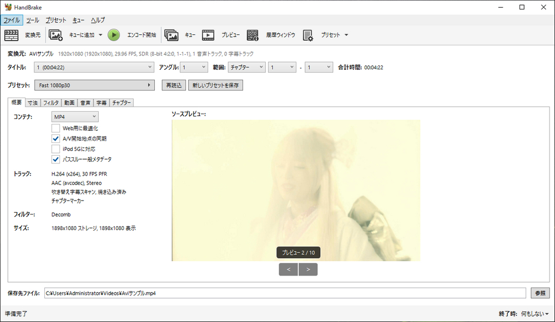
Task: Click the source preview image
Action: (296, 191)
